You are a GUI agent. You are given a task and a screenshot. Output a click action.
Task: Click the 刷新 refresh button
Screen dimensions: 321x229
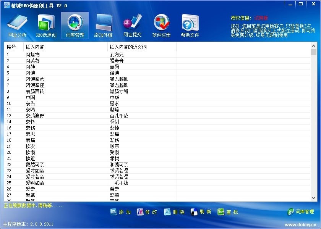tap(201, 212)
